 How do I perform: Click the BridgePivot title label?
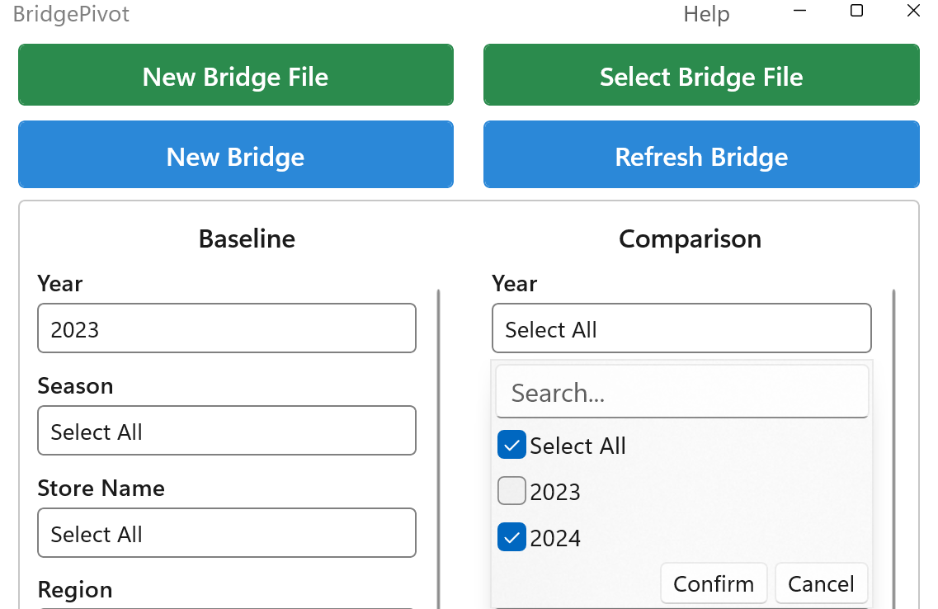pyautogui.click(x=70, y=13)
